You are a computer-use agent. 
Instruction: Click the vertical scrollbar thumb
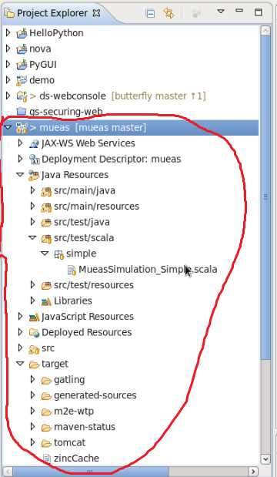click(x=265, y=197)
